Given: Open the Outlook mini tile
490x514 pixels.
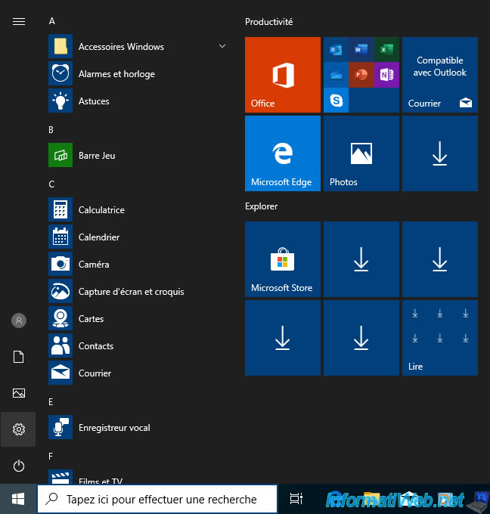Looking at the screenshot, I should 336,49.
